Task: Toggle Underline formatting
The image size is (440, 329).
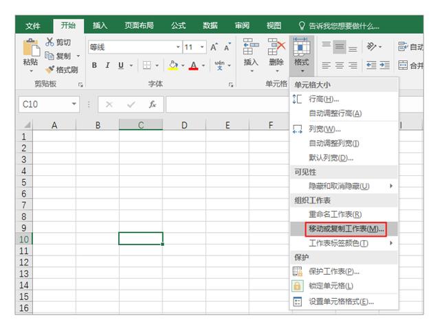Action: tap(121, 65)
